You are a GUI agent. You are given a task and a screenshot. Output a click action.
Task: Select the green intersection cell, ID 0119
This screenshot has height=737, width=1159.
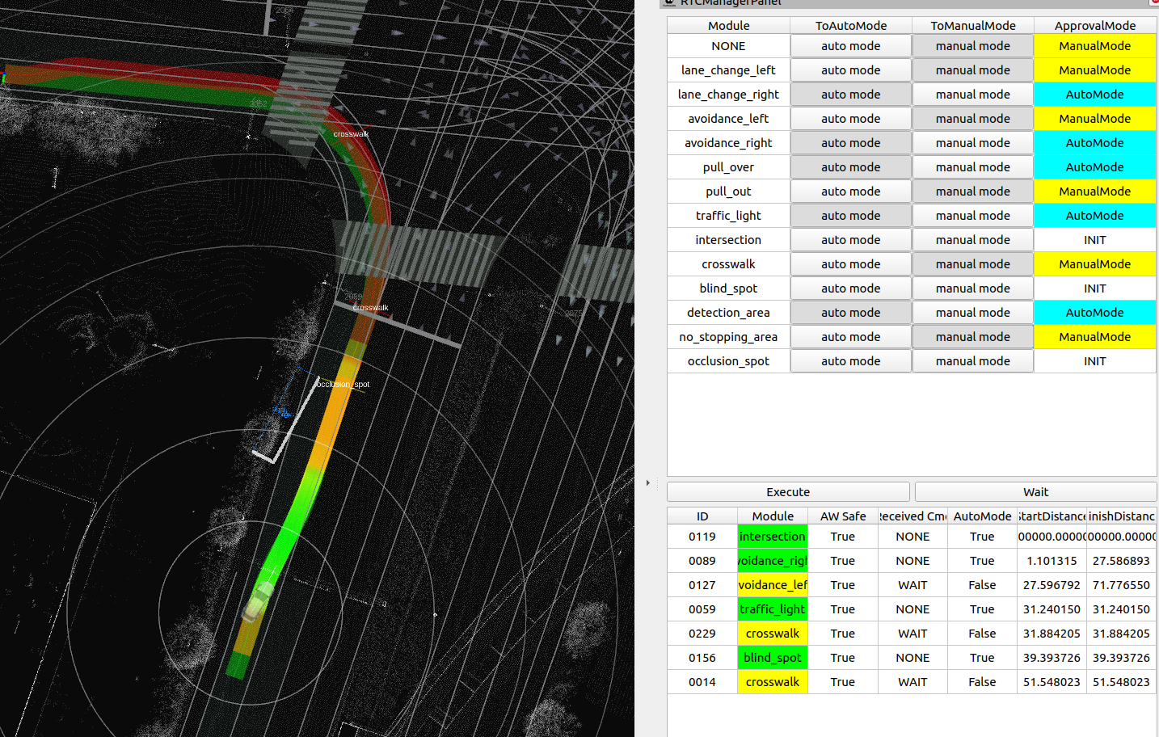coord(772,537)
